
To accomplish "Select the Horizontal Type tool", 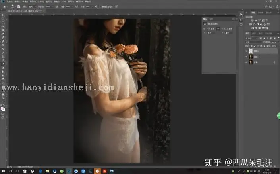I will (3, 83).
